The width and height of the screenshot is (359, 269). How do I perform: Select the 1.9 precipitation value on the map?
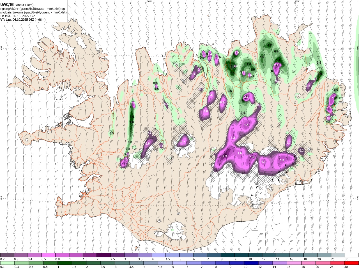tap(236, 53)
